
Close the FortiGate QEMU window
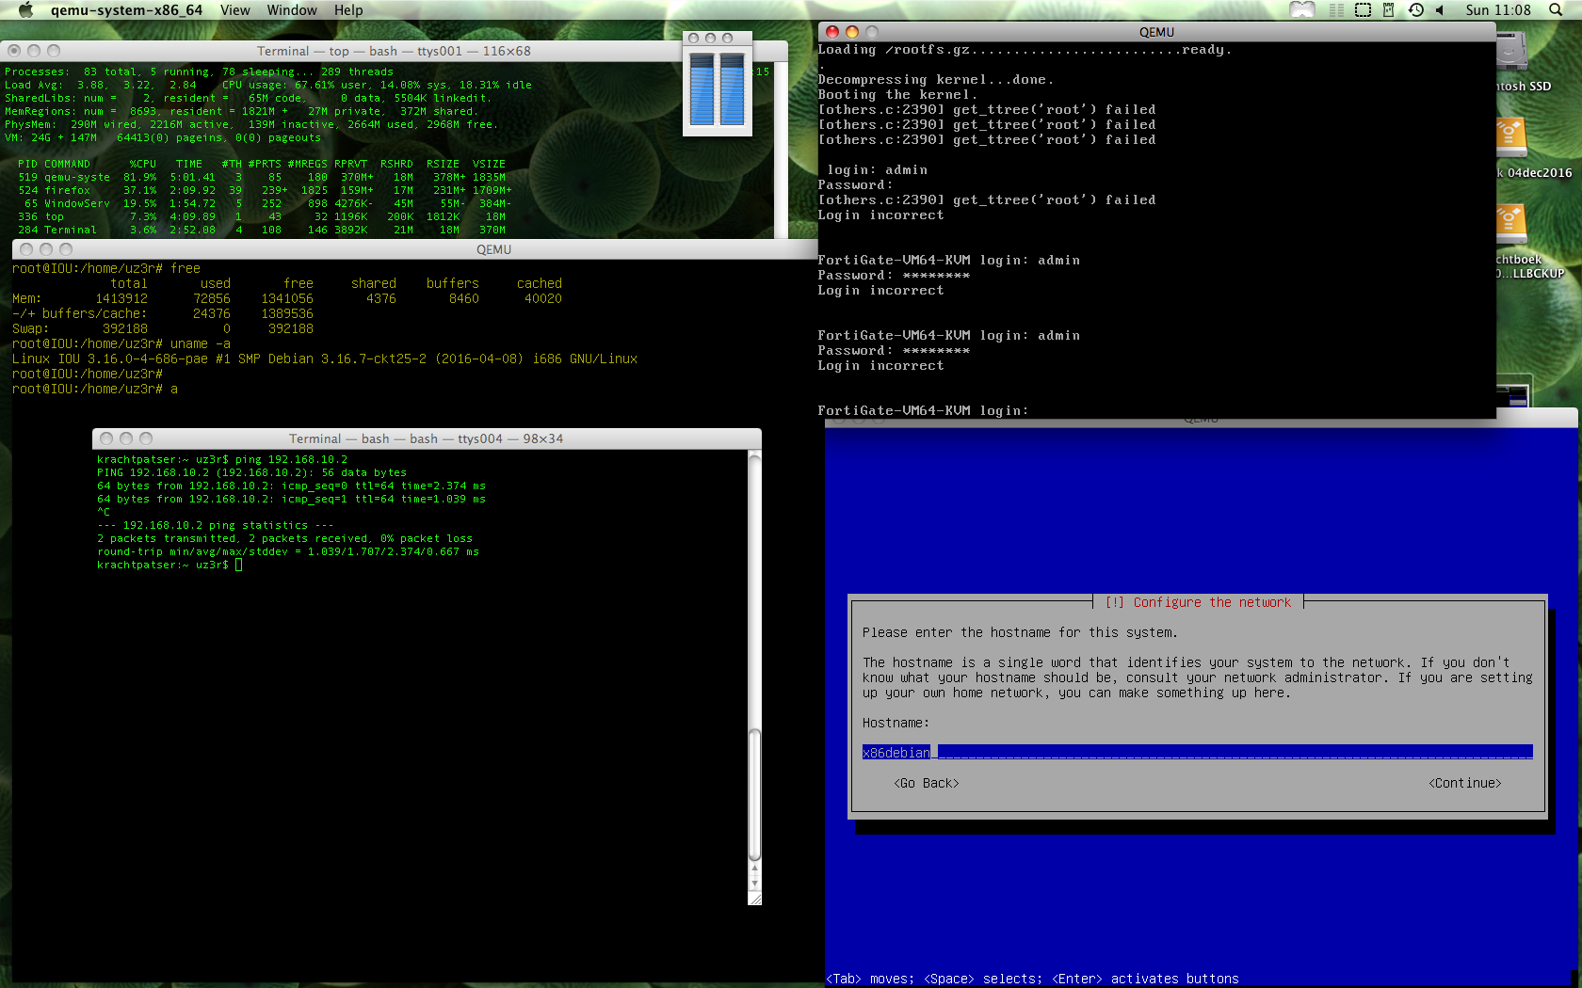[832, 32]
